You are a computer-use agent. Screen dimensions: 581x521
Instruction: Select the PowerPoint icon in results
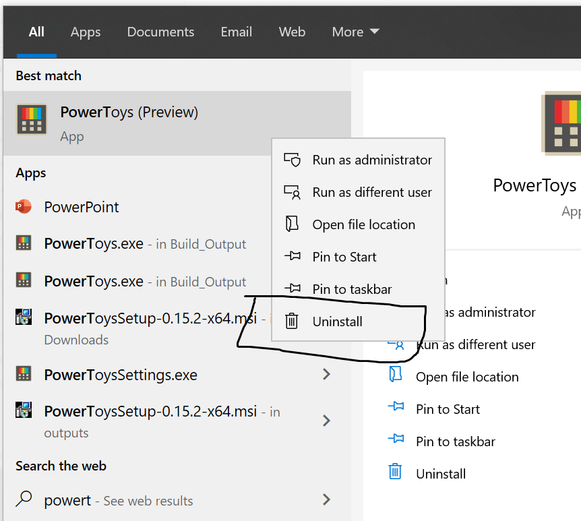point(25,207)
